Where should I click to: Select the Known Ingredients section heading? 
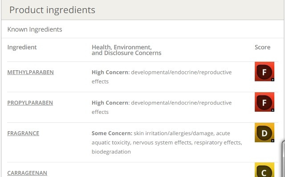click(35, 29)
